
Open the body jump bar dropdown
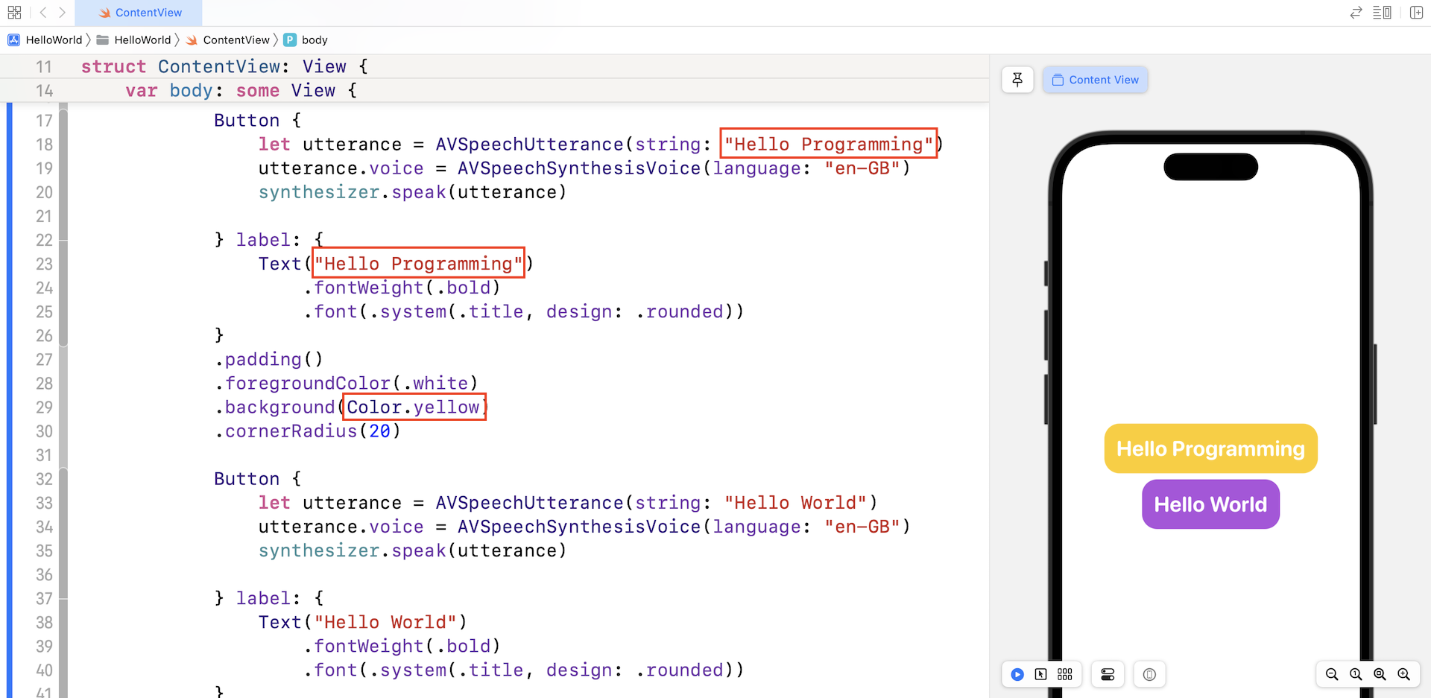pos(314,39)
